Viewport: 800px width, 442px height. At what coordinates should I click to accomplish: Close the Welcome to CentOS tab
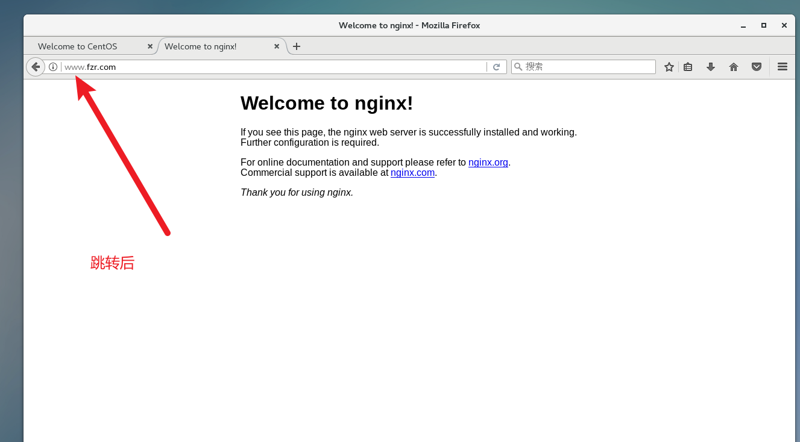150,46
